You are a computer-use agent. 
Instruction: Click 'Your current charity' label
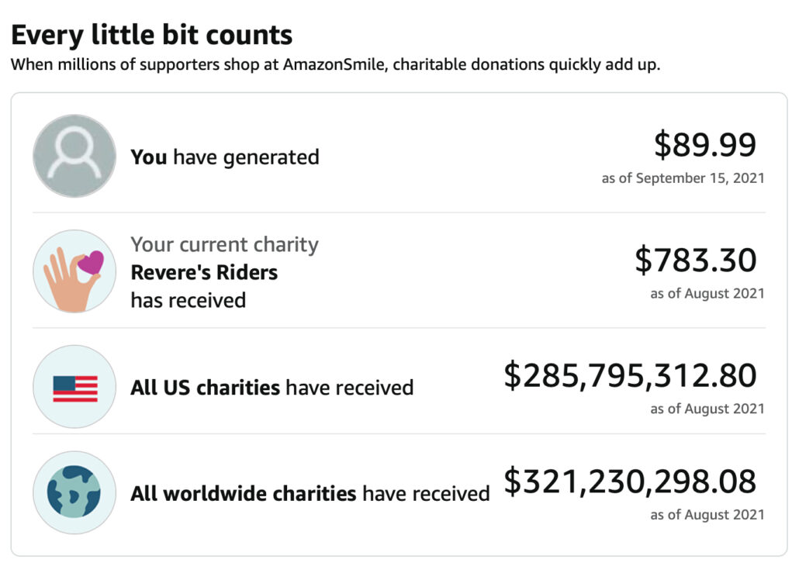coord(224,244)
